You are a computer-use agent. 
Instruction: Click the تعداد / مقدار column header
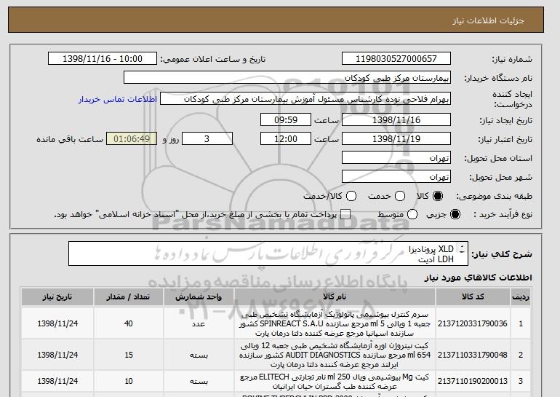128,297
